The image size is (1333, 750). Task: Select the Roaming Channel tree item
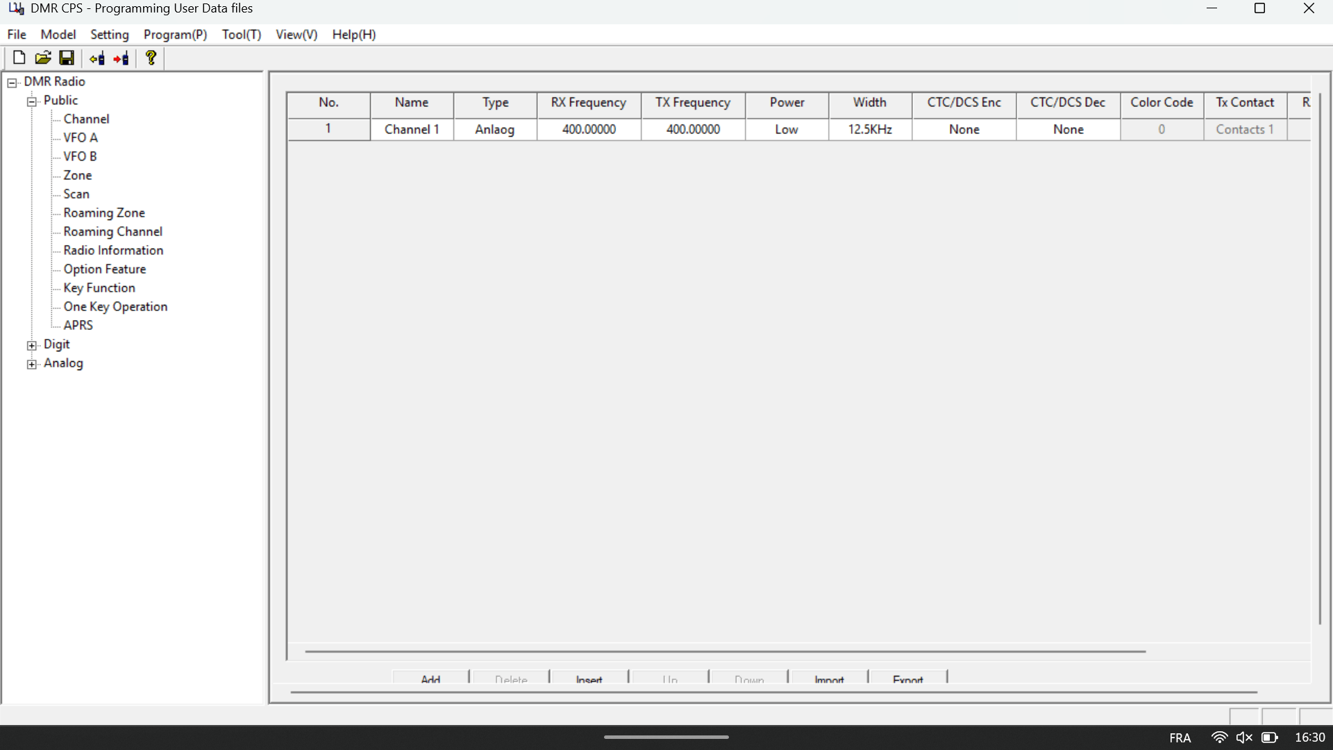(112, 232)
